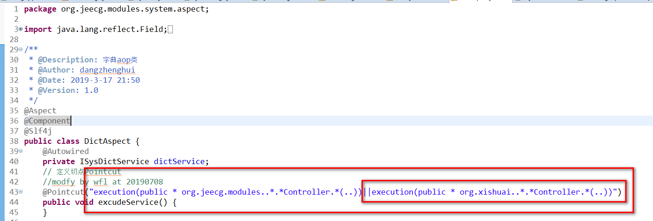Click the folded-imports placeholder box after Field;
Image resolution: width=653 pixels, height=221 pixels.
171,30
